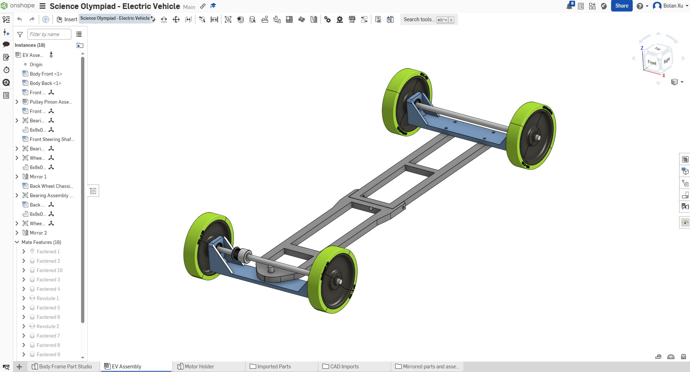Collapse the Mate Features section
The height and width of the screenshot is (372, 690).
tap(17, 242)
